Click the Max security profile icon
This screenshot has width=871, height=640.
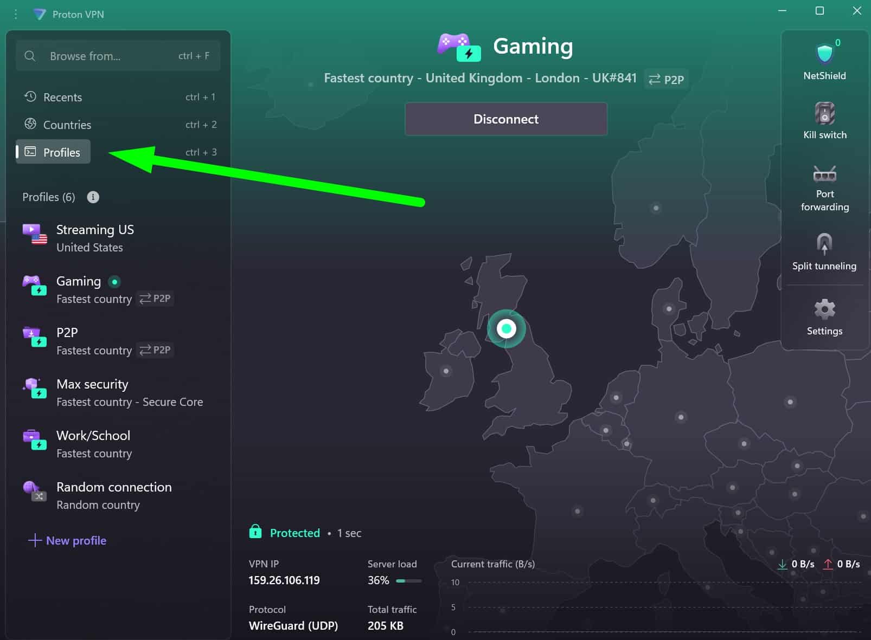click(35, 389)
